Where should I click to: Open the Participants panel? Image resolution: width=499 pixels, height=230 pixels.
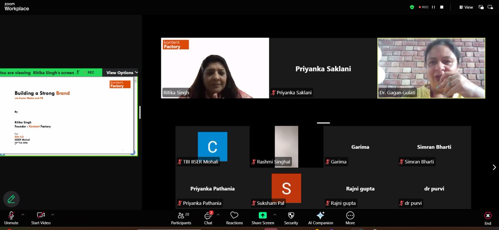(x=181, y=218)
